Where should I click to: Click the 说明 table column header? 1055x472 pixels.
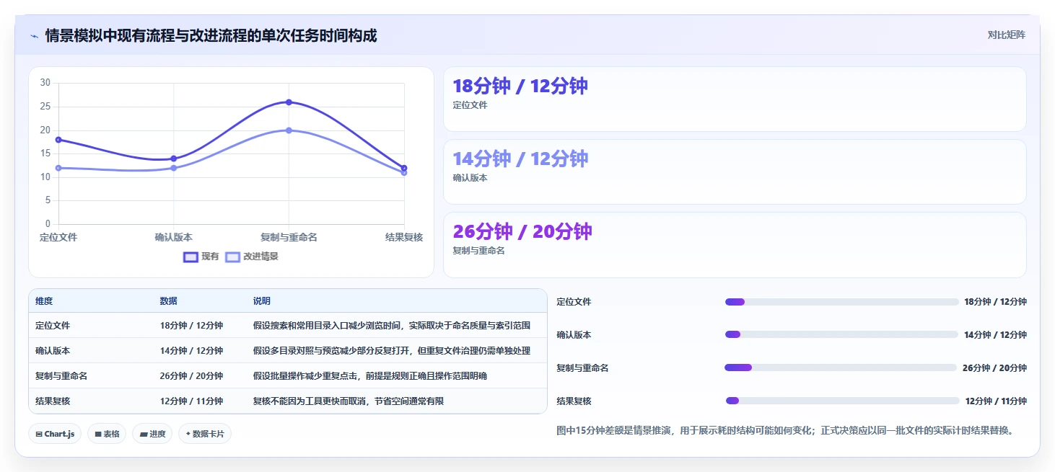(262, 301)
